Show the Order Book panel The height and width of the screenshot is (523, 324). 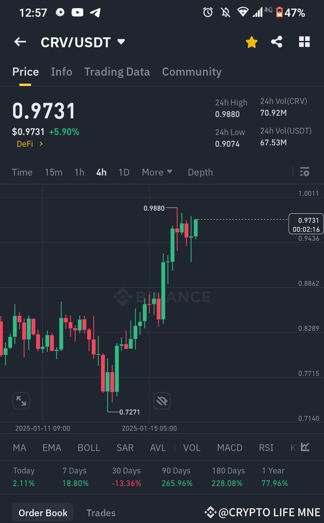[42, 512]
